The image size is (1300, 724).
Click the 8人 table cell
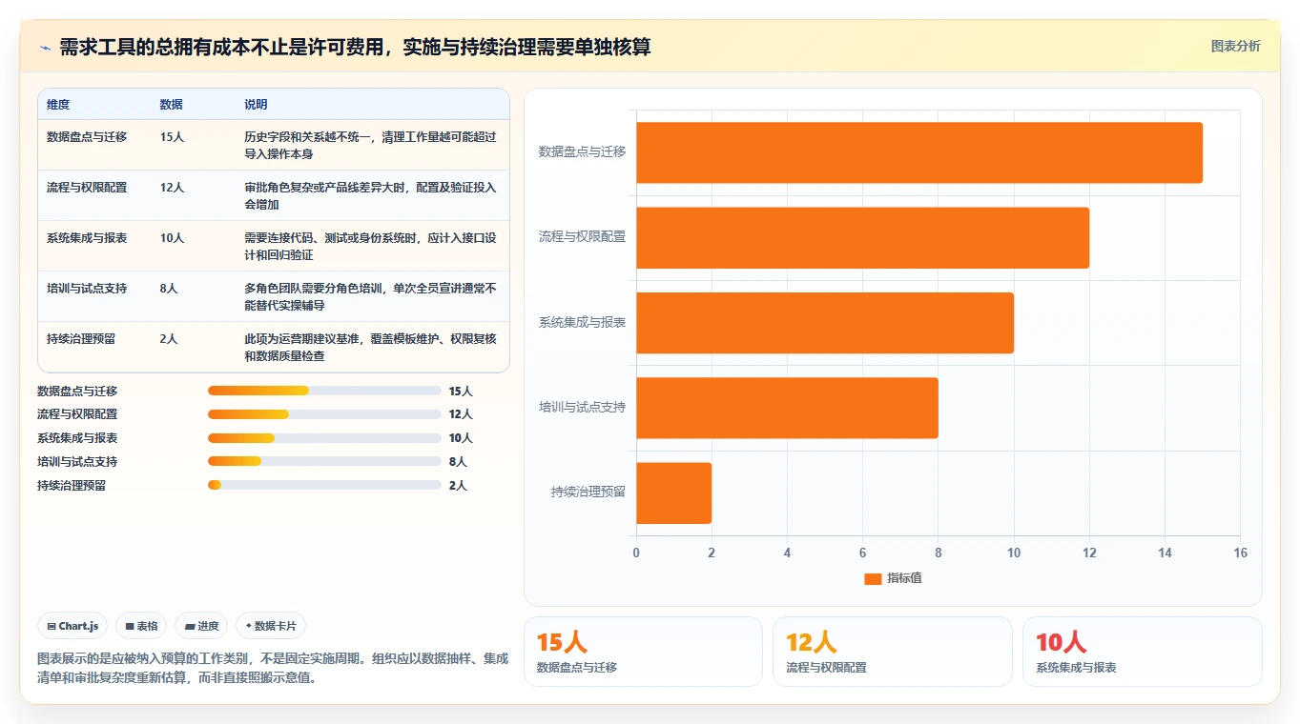pos(169,289)
